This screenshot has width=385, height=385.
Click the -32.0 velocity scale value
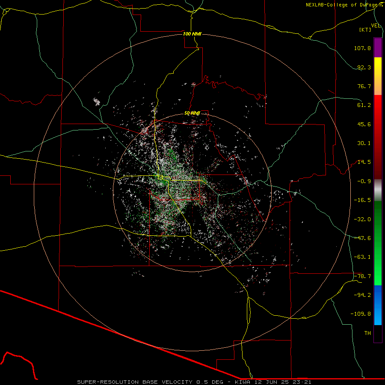[x=362, y=219]
